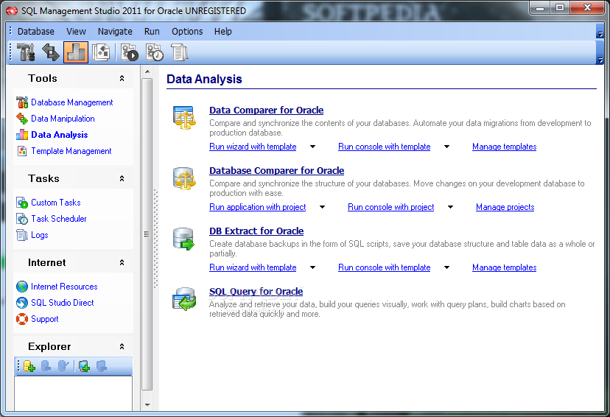Open Task Scheduler sidebar link
The width and height of the screenshot is (610, 417).
[59, 219]
